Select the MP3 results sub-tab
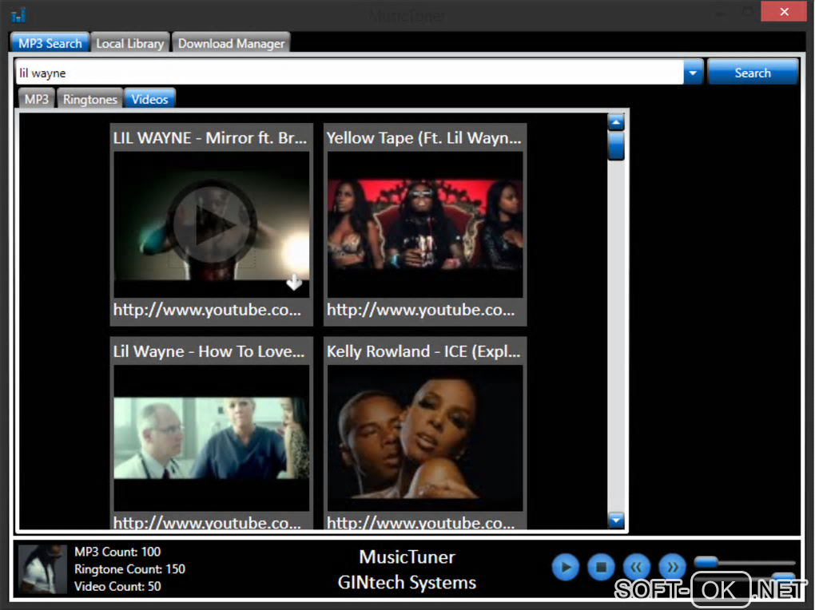The width and height of the screenshot is (815, 610). [37, 99]
